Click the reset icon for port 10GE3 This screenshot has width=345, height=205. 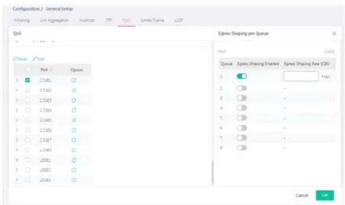74,180
